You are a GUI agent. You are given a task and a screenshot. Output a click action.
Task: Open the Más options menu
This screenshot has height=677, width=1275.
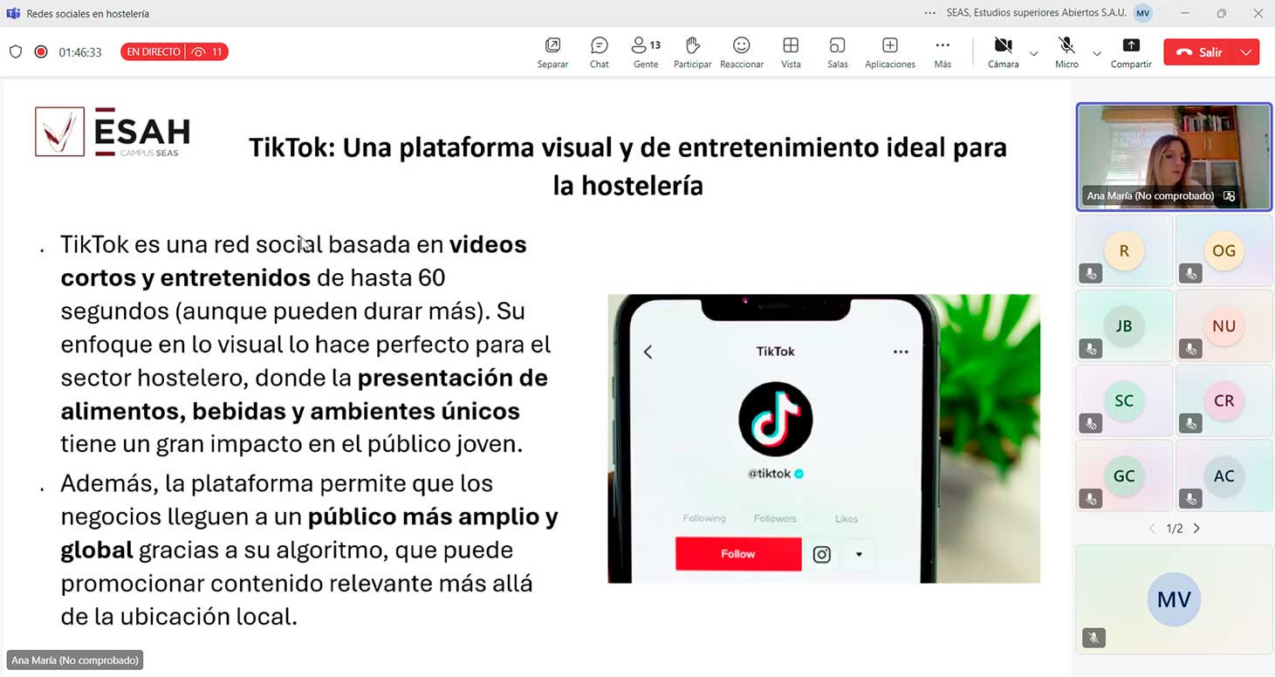coord(943,52)
